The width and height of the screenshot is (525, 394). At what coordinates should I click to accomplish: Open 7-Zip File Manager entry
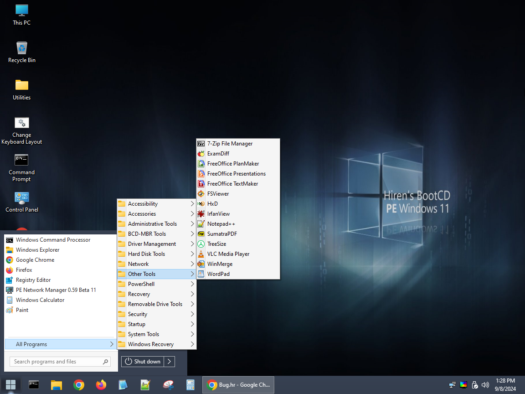[x=230, y=144]
